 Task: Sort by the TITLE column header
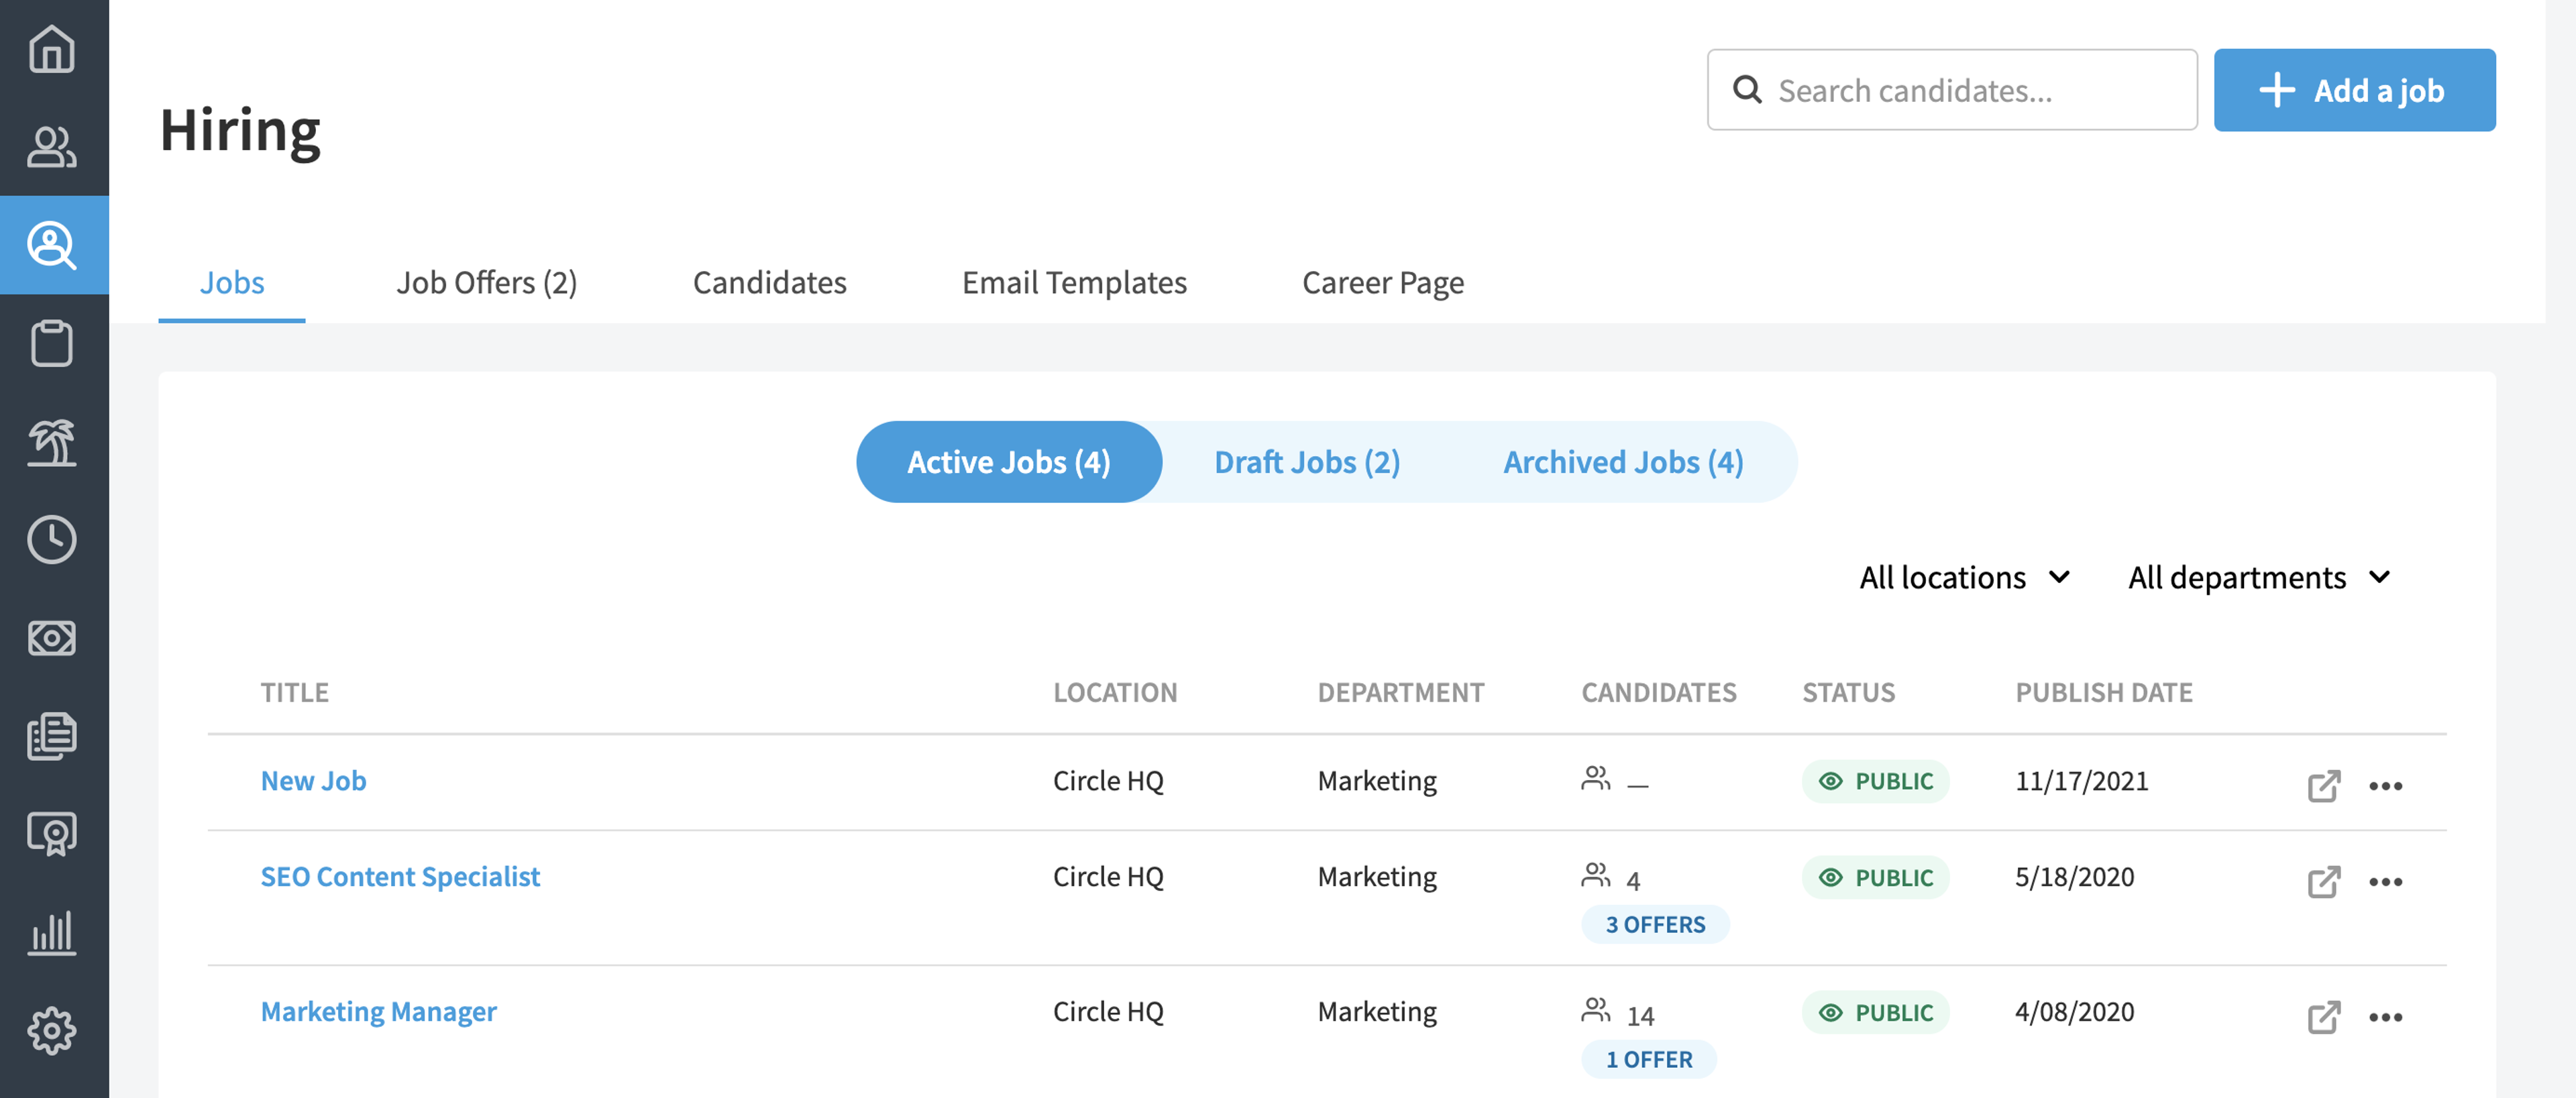click(295, 692)
